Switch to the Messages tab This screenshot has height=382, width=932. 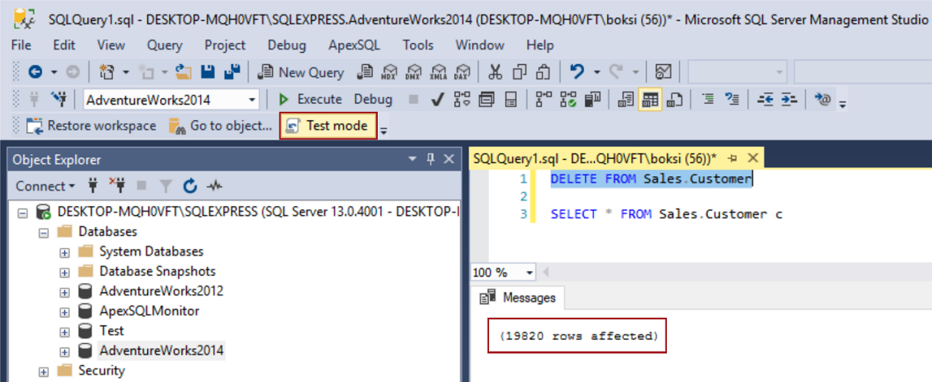[518, 297]
